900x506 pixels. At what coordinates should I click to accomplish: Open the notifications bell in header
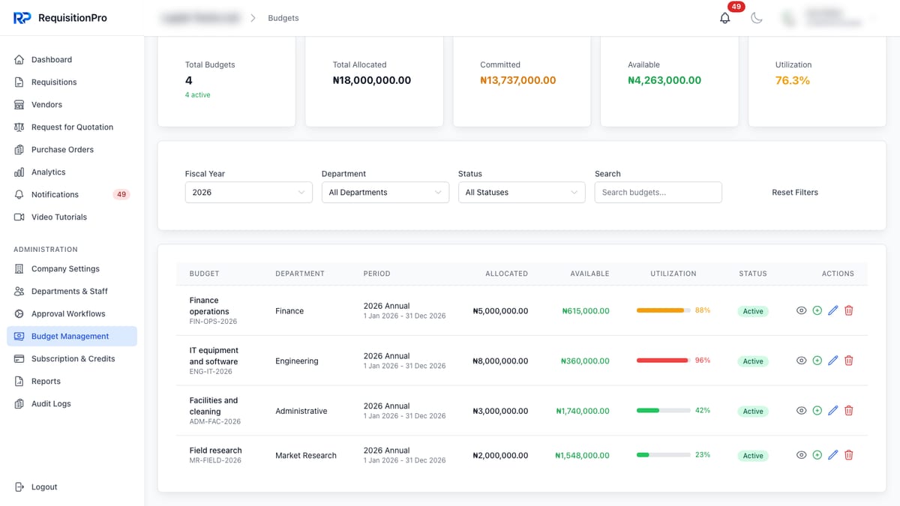724,18
